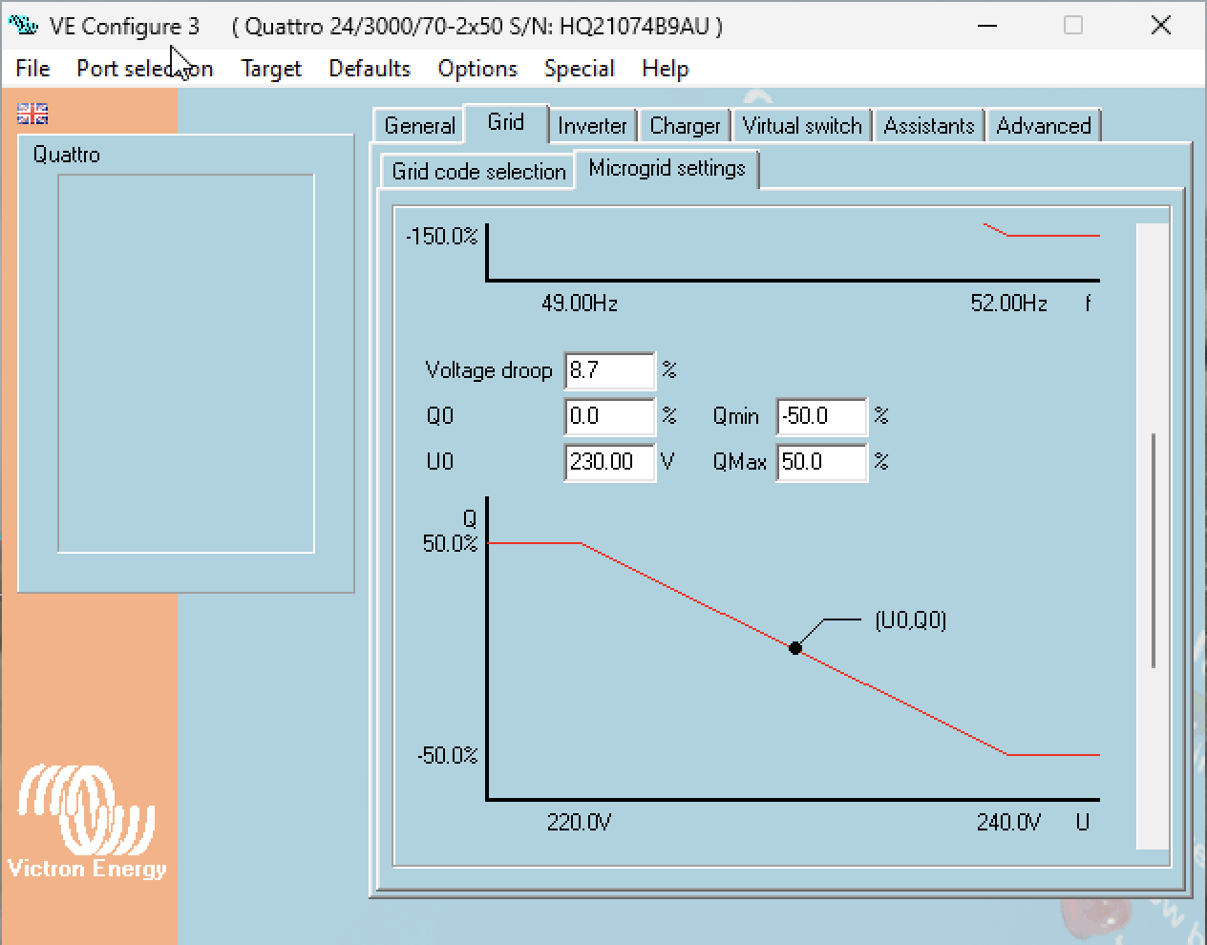Click the Voltage droop input field
Screen dimensions: 1207x945
click(x=609, y=370)
